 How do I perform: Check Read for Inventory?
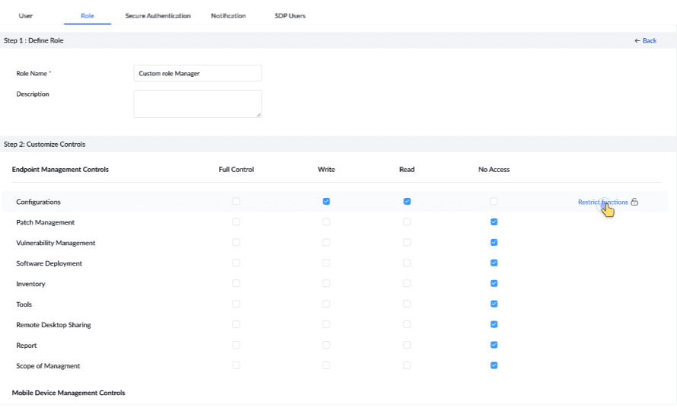407,283
